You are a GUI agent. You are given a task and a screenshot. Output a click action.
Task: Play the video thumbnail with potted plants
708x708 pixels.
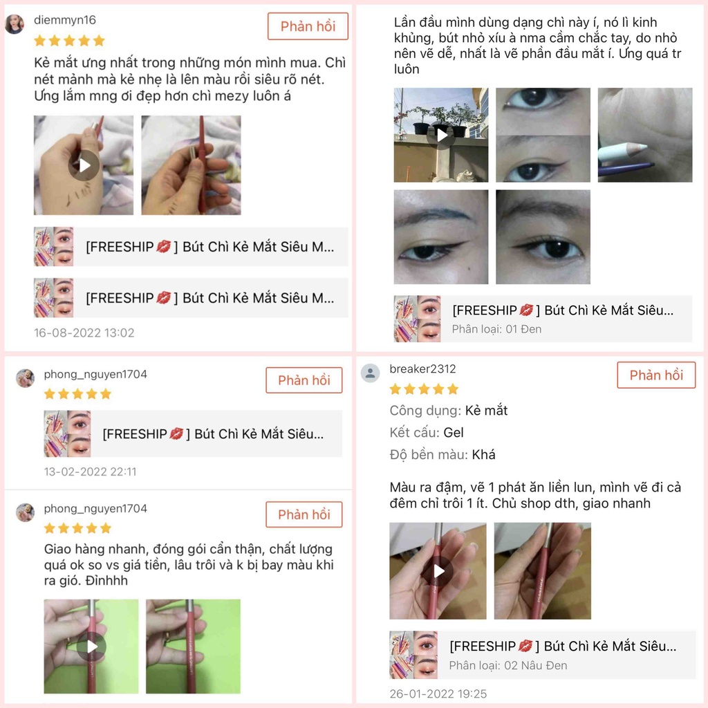[441, 135]
